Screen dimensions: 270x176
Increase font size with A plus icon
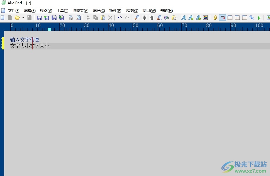[191, 18]
